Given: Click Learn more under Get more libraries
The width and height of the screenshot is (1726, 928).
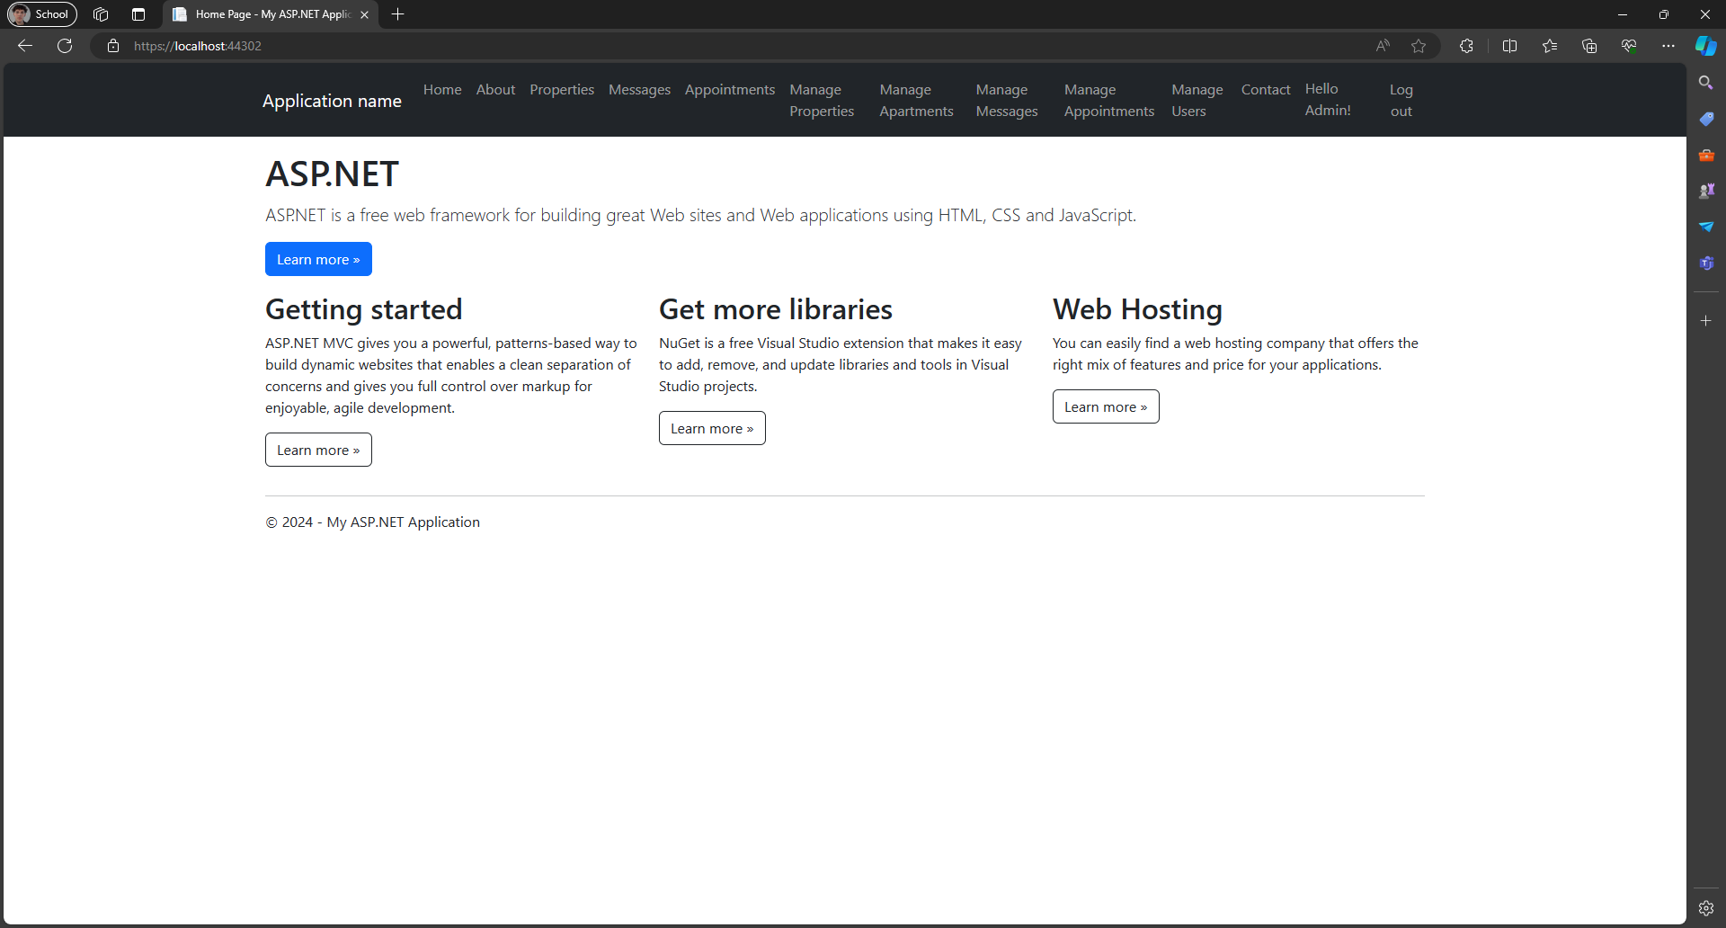Looking at the screenshot, I should pyautogui.click(x=712, y=428).
